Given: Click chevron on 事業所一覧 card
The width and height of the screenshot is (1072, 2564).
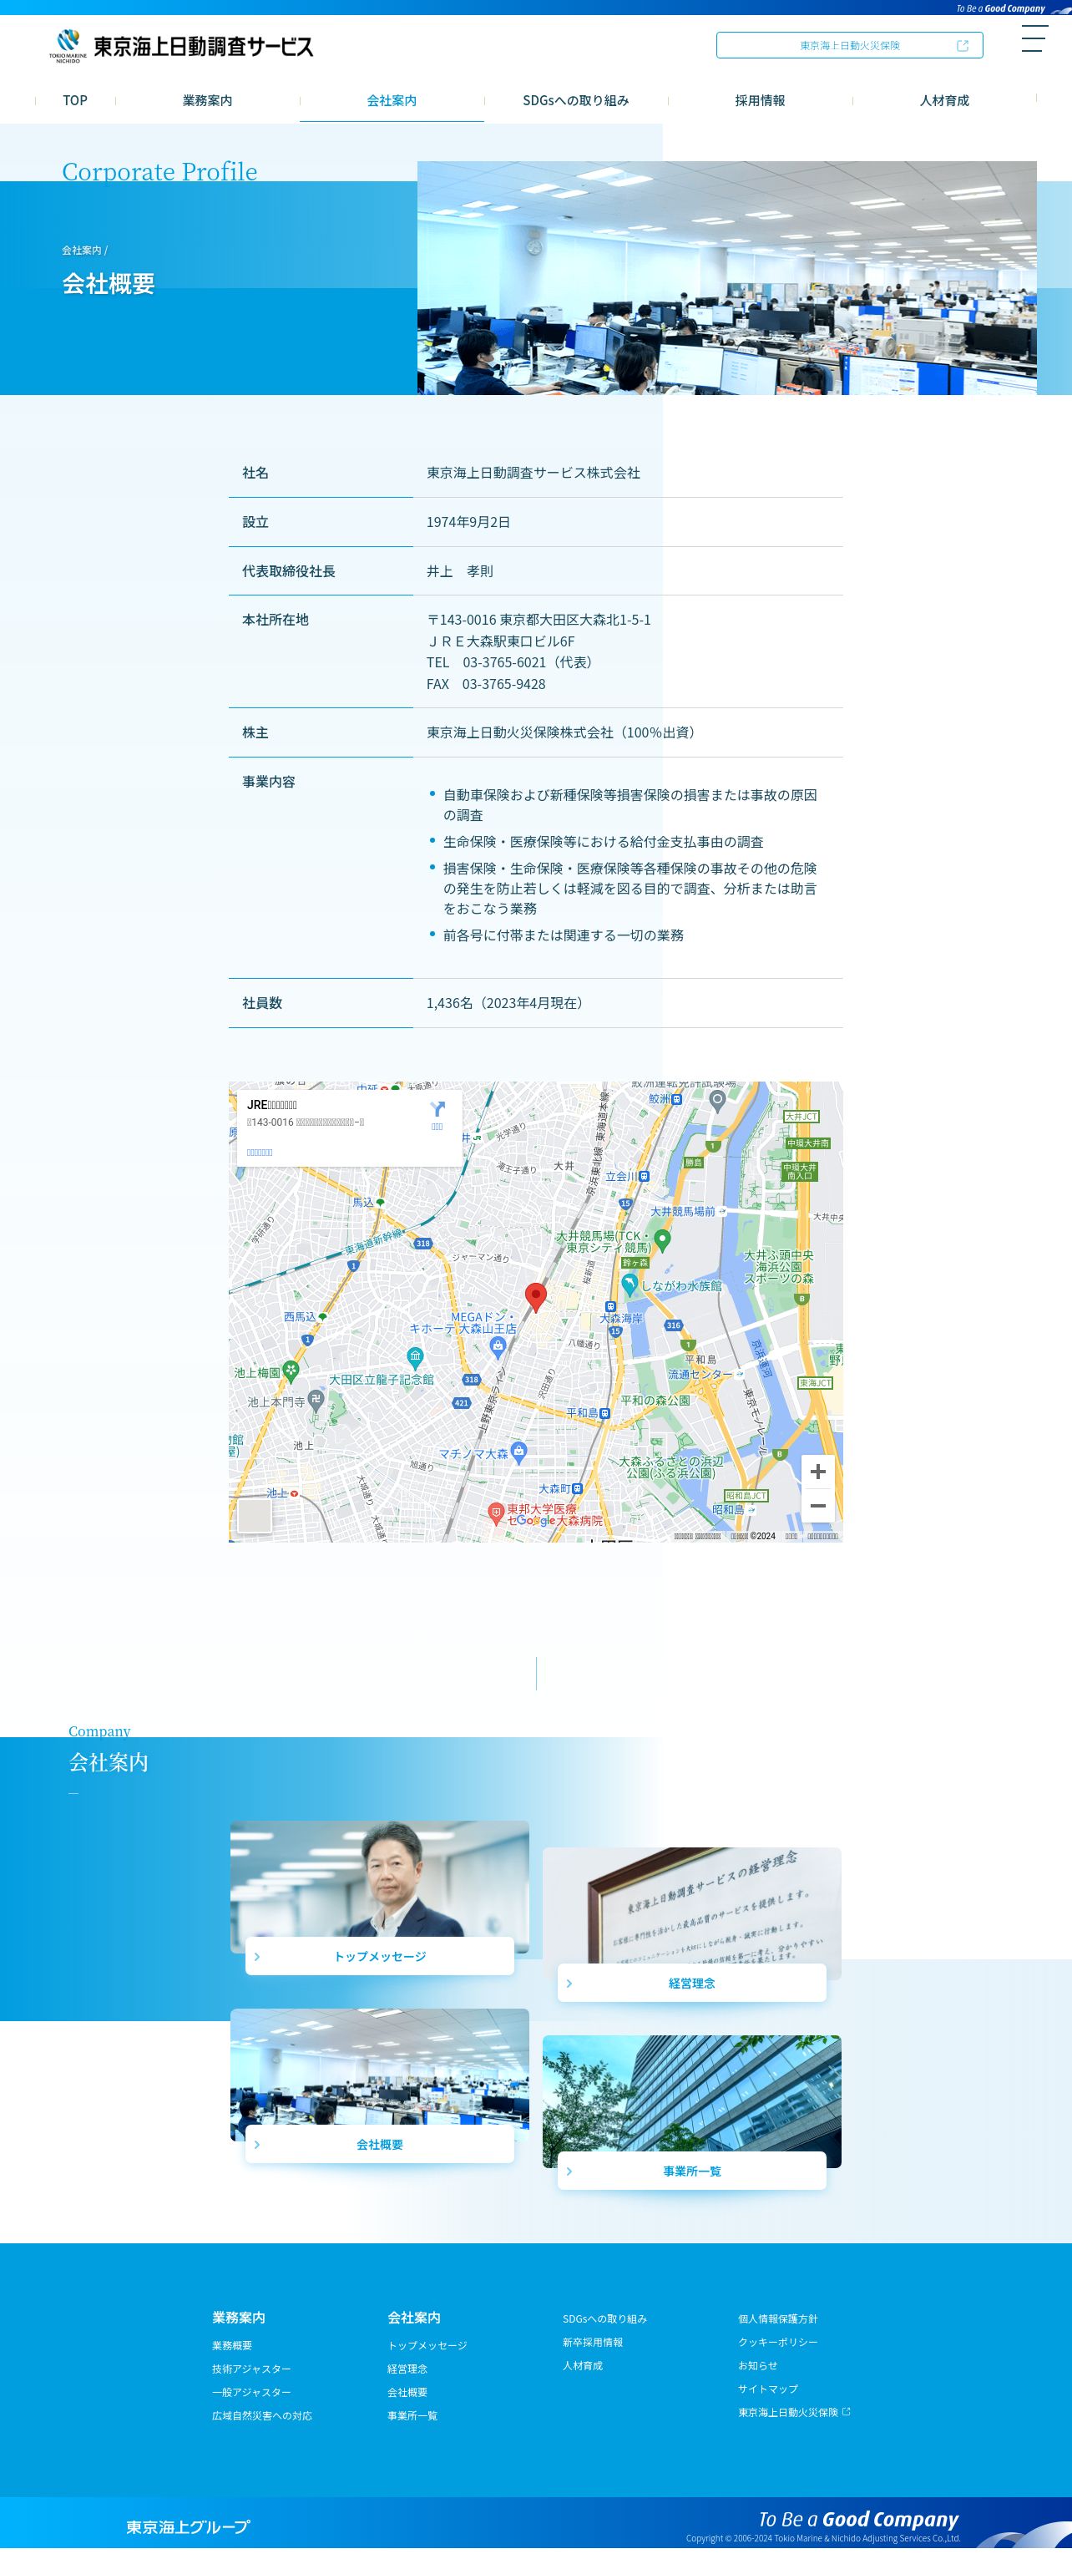Looking at the screenshot, I should [x=569, y=2171].
